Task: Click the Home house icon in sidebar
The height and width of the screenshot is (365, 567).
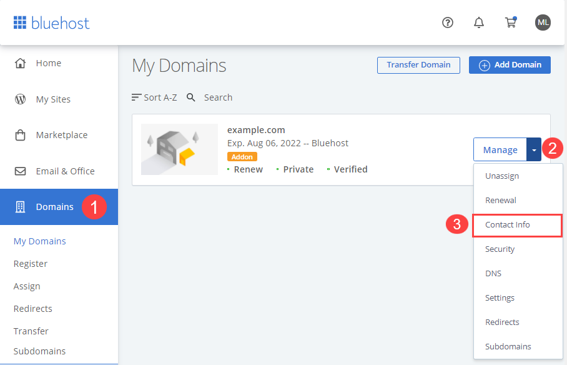Action: 20,63
